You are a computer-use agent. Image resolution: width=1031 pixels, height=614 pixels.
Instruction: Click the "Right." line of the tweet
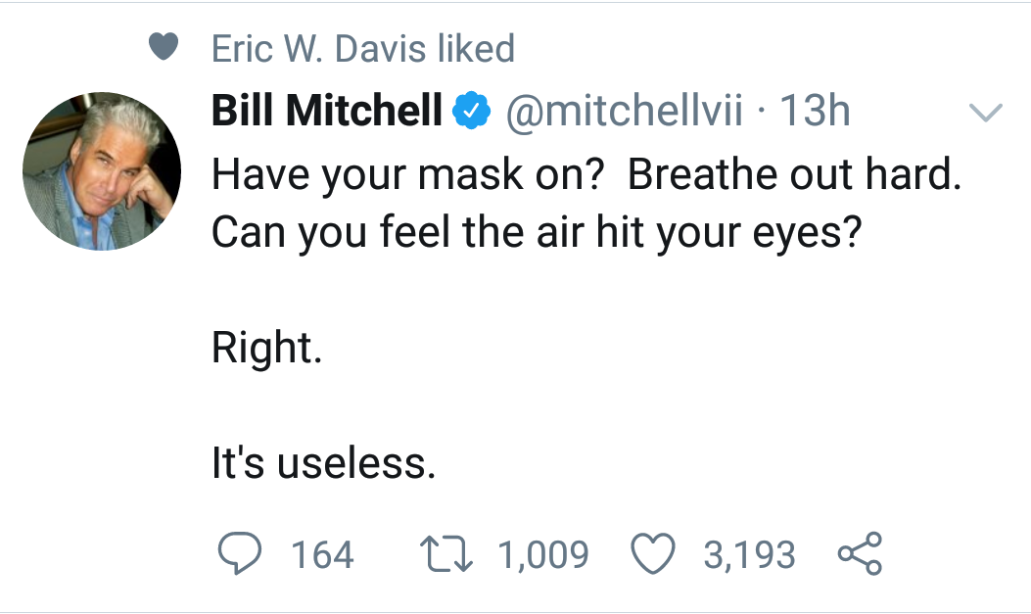click(x=266, y=348)
